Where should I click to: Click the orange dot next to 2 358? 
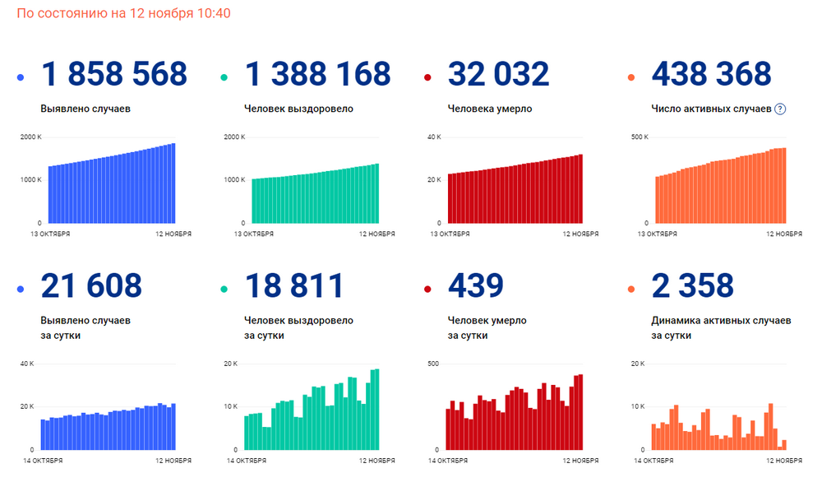click(x=631, y=289)
